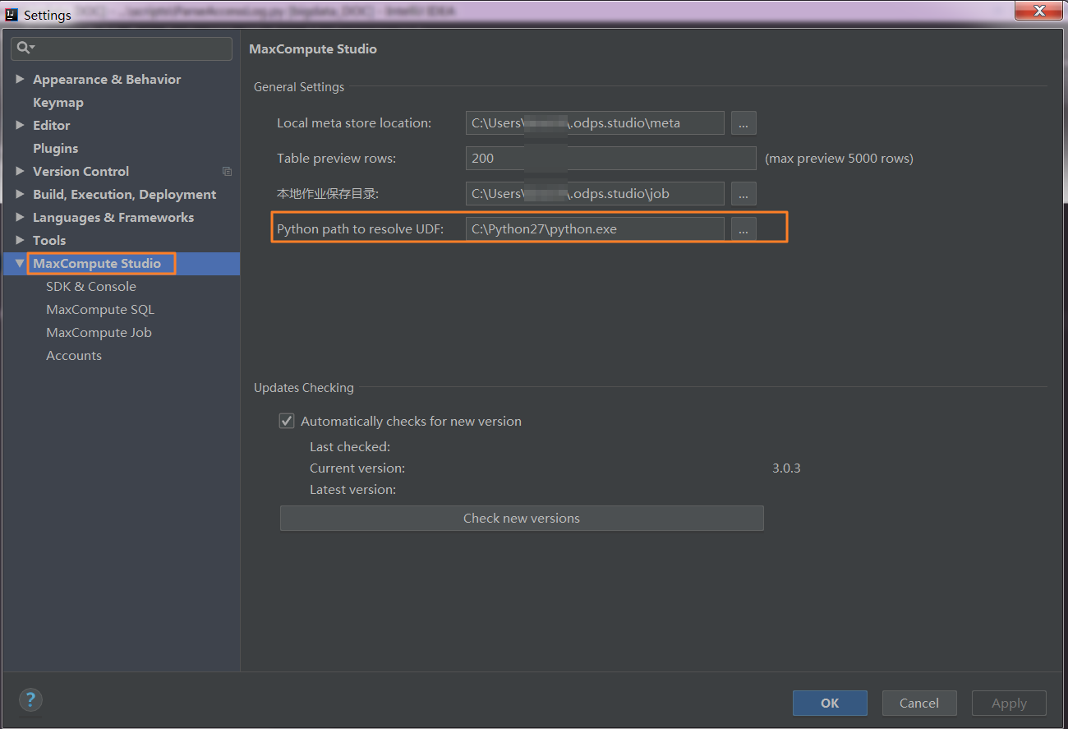
Task: Expand the Languages & Frameworks node
Action: coord(20,217)
